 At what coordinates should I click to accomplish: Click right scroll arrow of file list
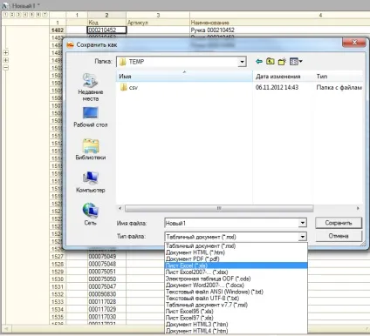point(358,208)
